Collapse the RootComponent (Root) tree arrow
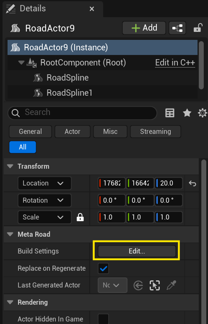The width and height of the screenshot is (208, 324). [x=21, y=63]
